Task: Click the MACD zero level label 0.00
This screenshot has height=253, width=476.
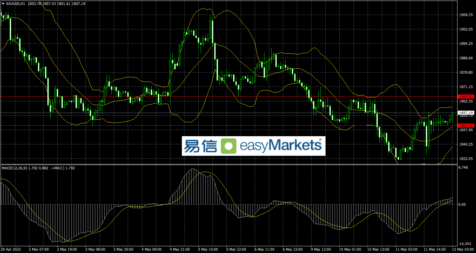Action: 462,204
